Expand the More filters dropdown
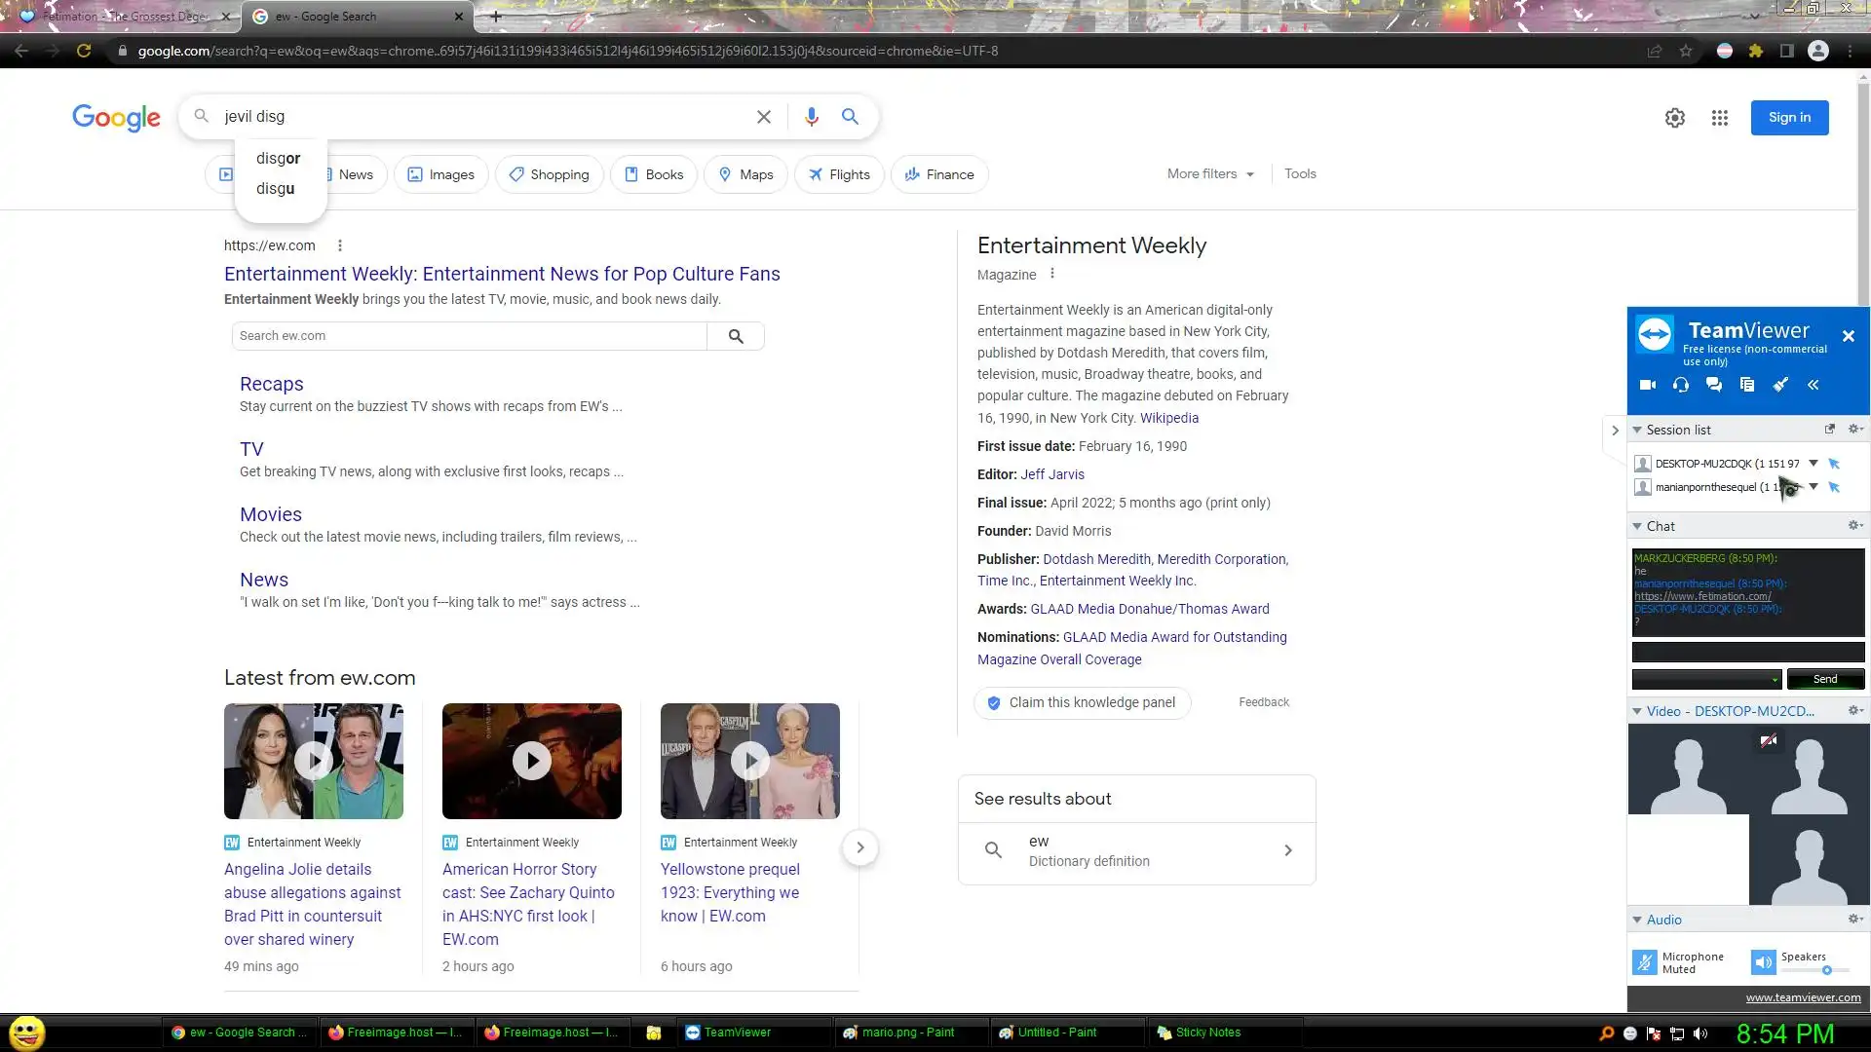This screenshot has width=1871, height=1052. 1210,173
